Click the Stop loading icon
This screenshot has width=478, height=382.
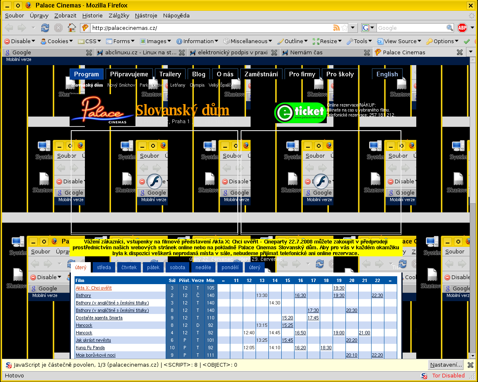[x=58, y=28]
